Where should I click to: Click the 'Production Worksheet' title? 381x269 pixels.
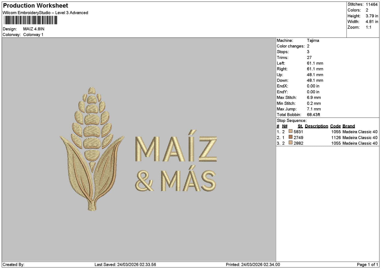pos(36,6)
